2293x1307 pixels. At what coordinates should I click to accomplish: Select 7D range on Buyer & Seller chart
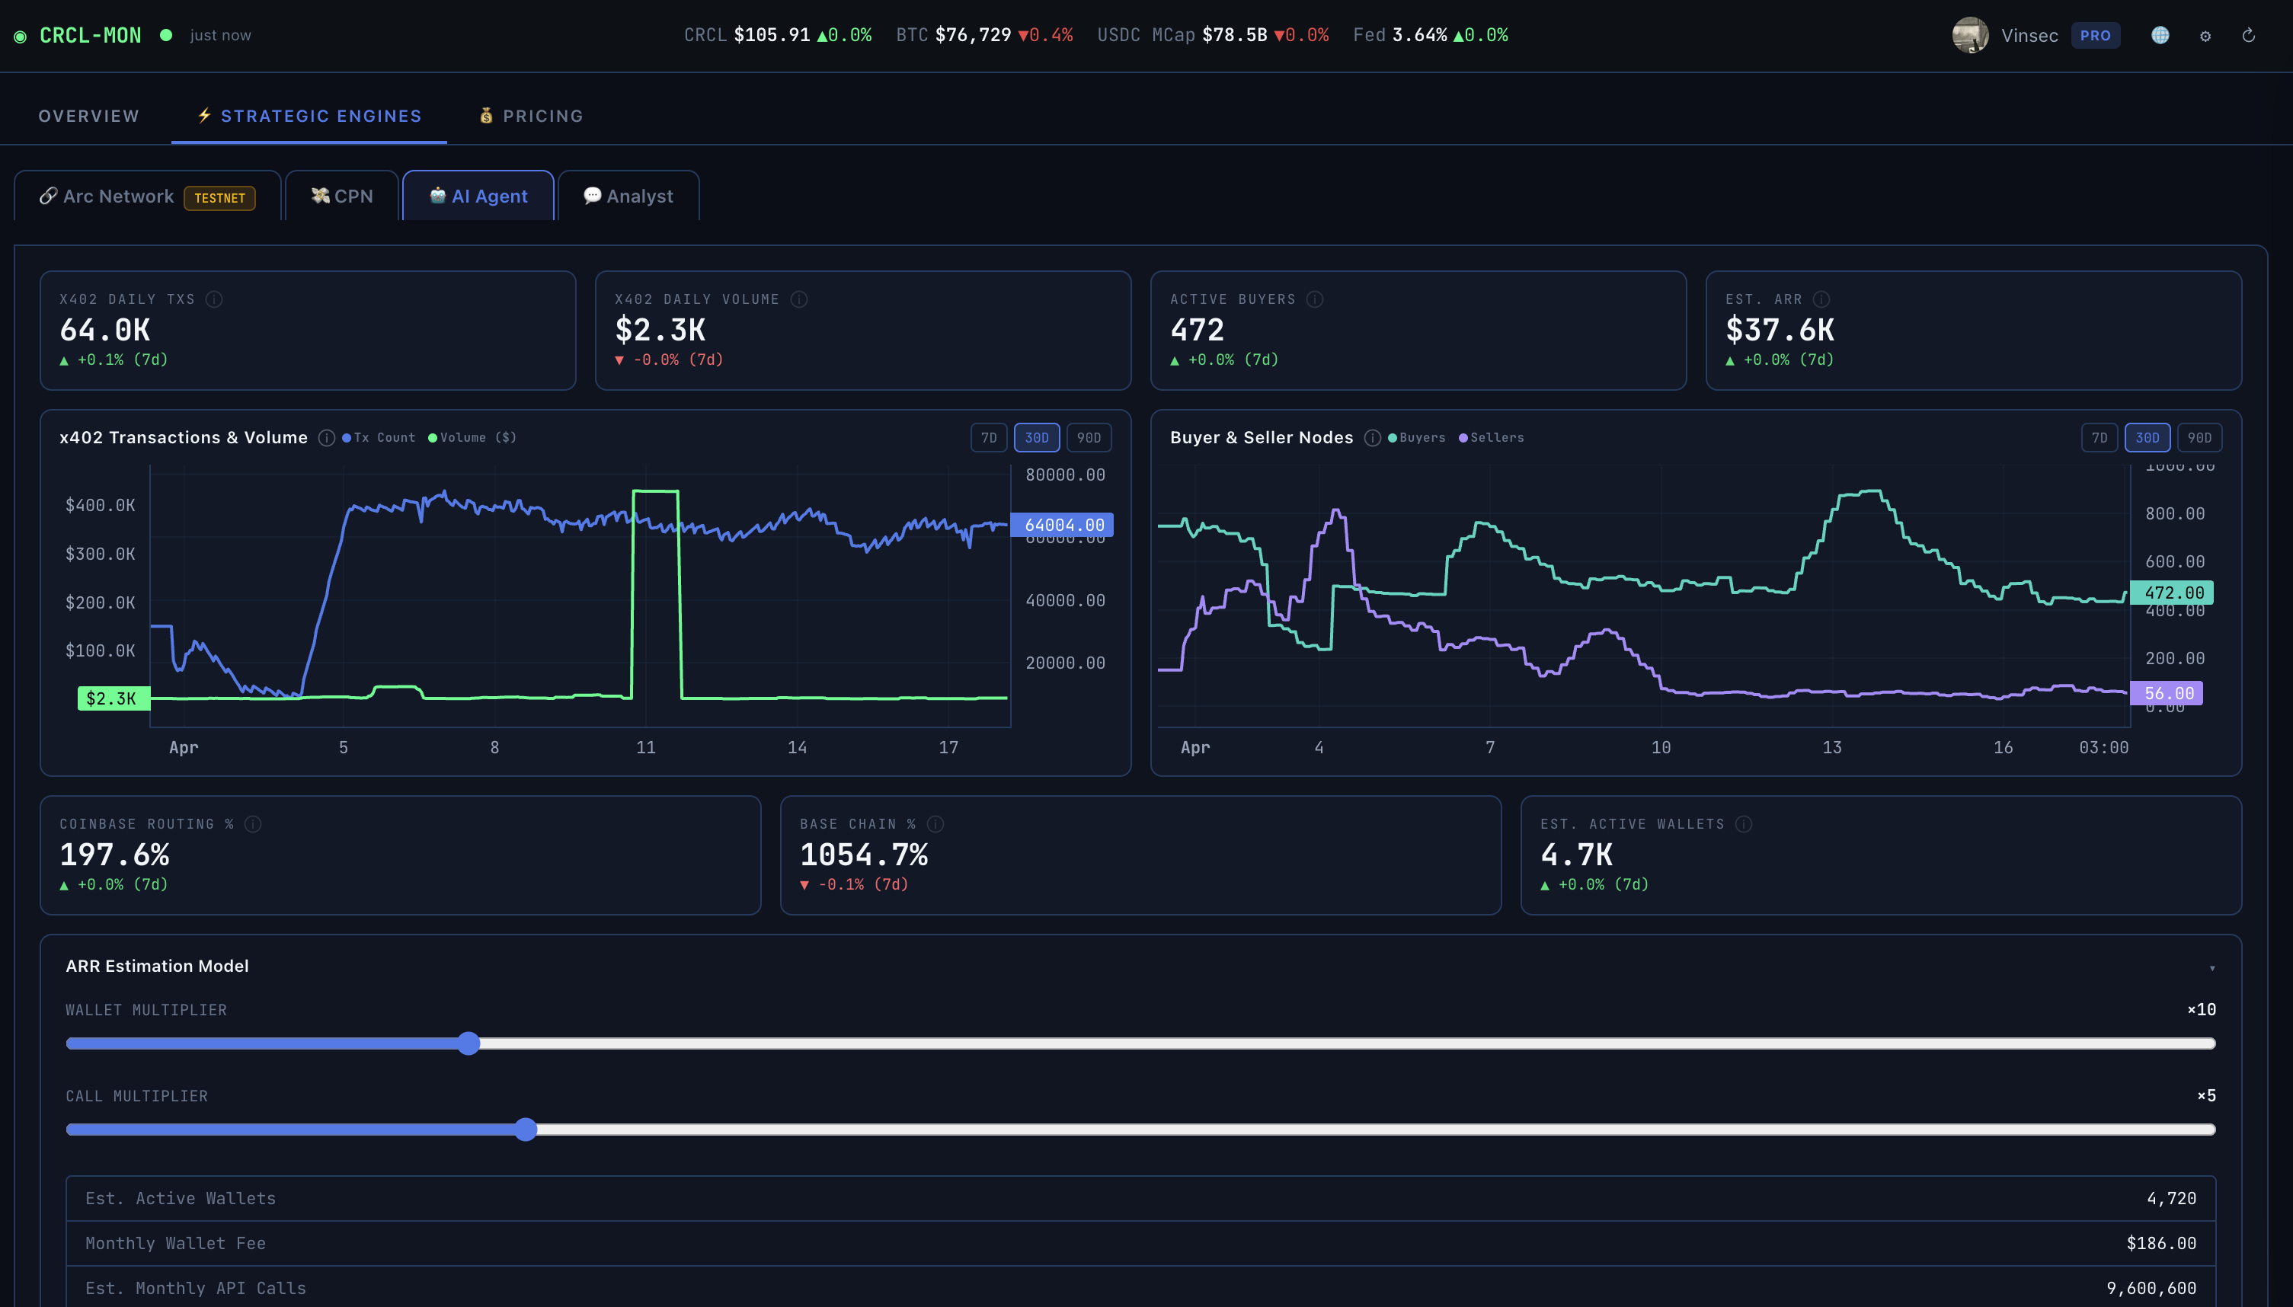pos(2099,438)
